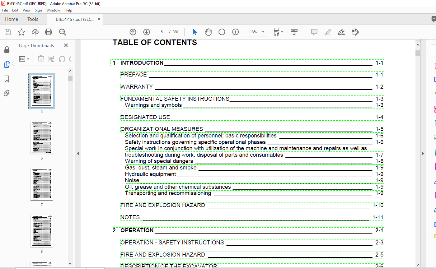This screenshot has width=436, height=269.
Task: Expand the right tools pane arrow
Action: click(x=423, y=153)
